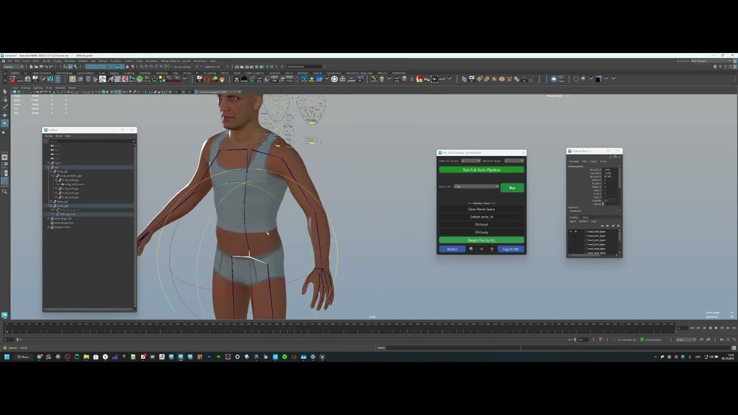This screenshot has height=415, width=738.
Task: Click Run Full Auto Pipeline button
Action: (481, 170)
